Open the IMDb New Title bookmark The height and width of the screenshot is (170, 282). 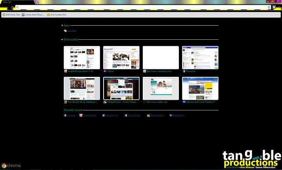click(x=11, y=15)
